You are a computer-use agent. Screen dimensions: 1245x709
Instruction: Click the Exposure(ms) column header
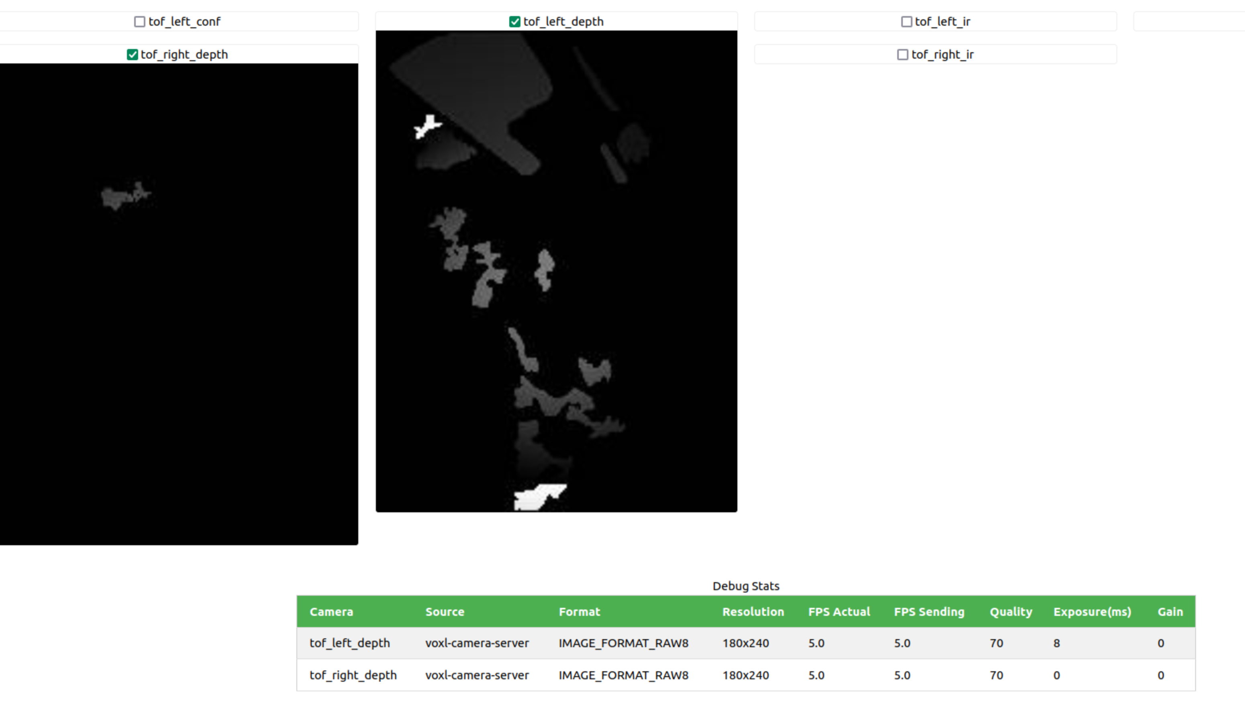coord(1092,611)
